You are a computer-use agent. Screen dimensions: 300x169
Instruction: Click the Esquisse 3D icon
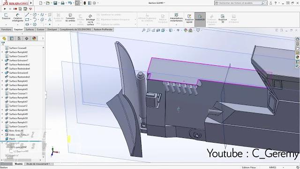pyautogui.click(x=223, y=19)
